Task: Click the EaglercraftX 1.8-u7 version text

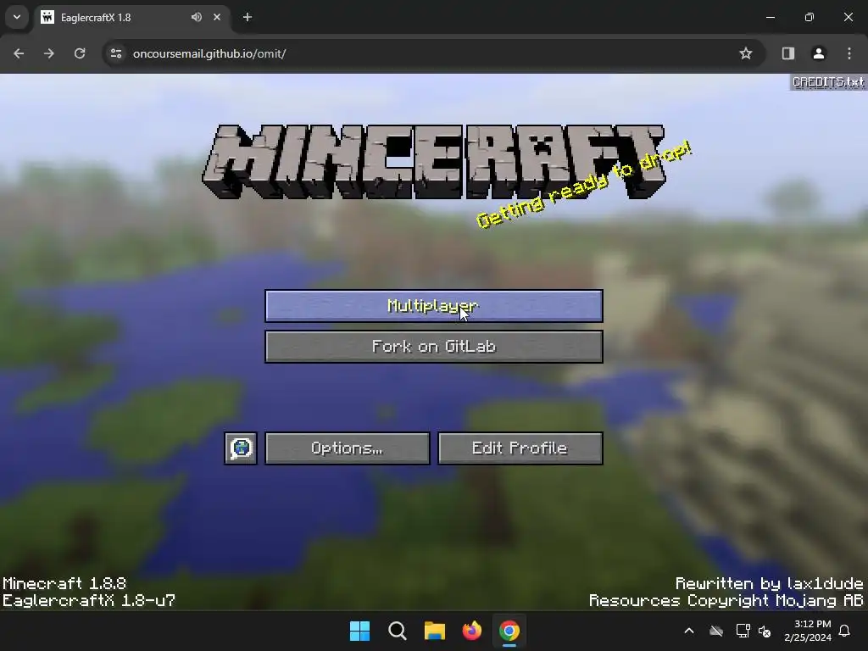Action: (x=88, y=601)
